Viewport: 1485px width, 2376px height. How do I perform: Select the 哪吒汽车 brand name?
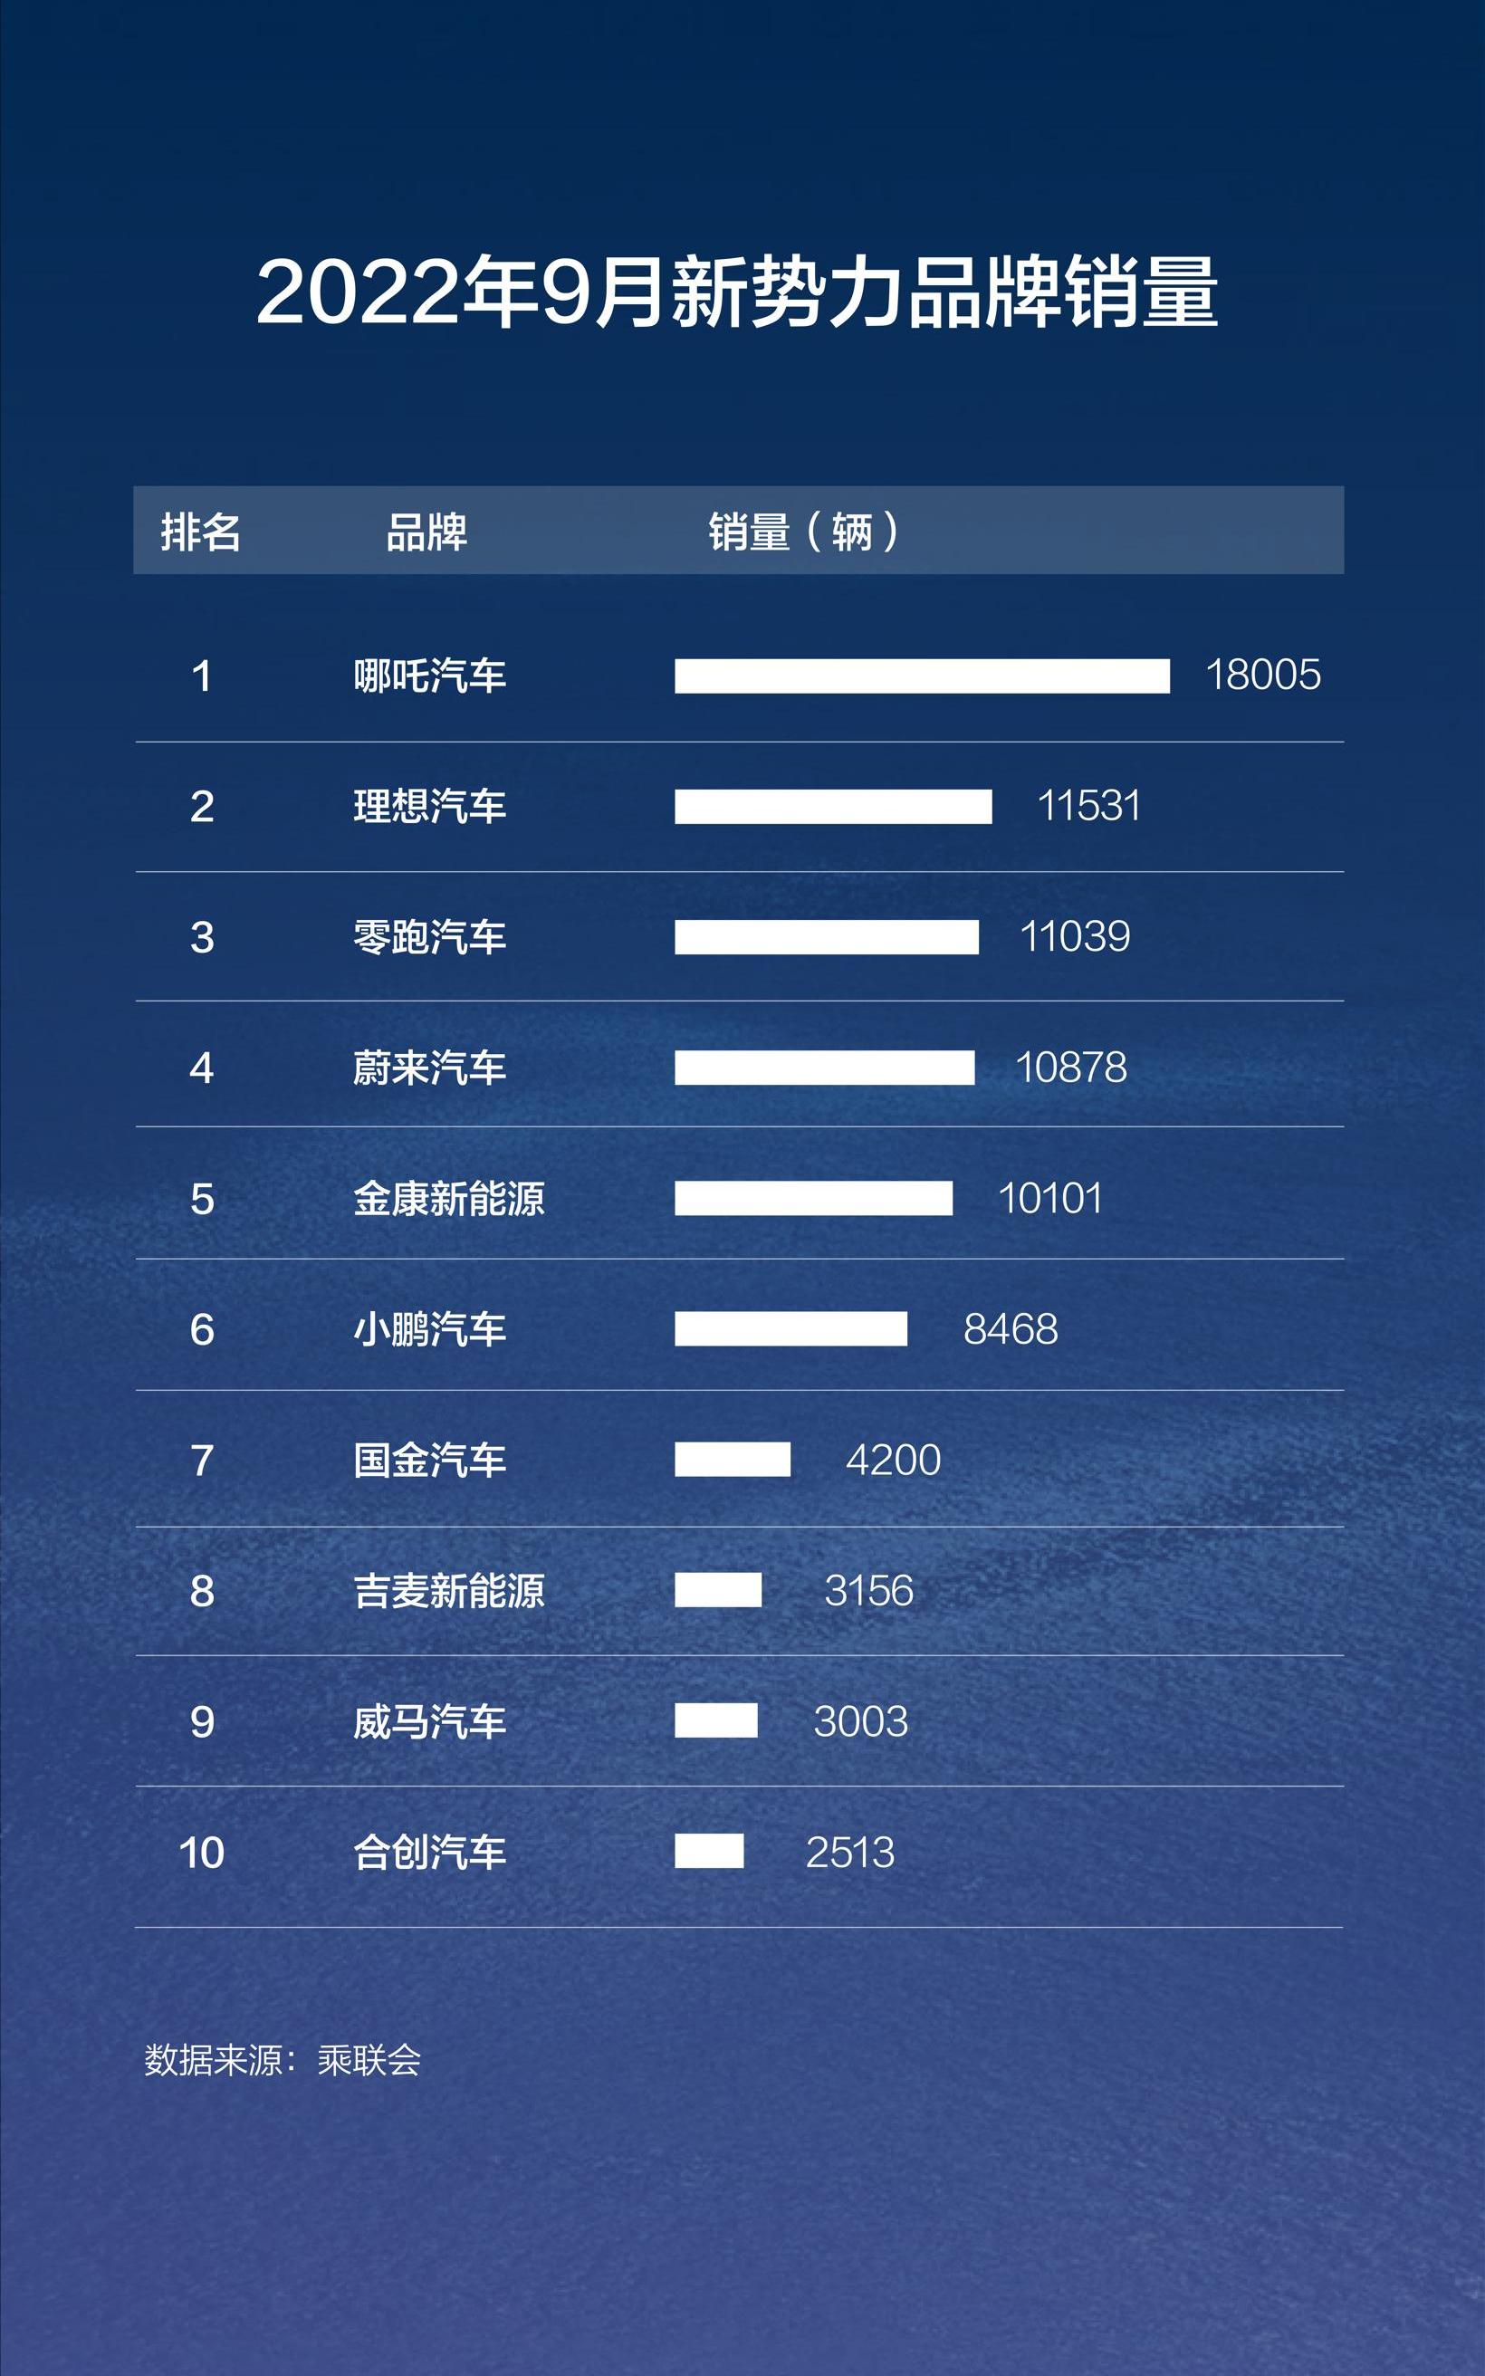tap(429, 675)
